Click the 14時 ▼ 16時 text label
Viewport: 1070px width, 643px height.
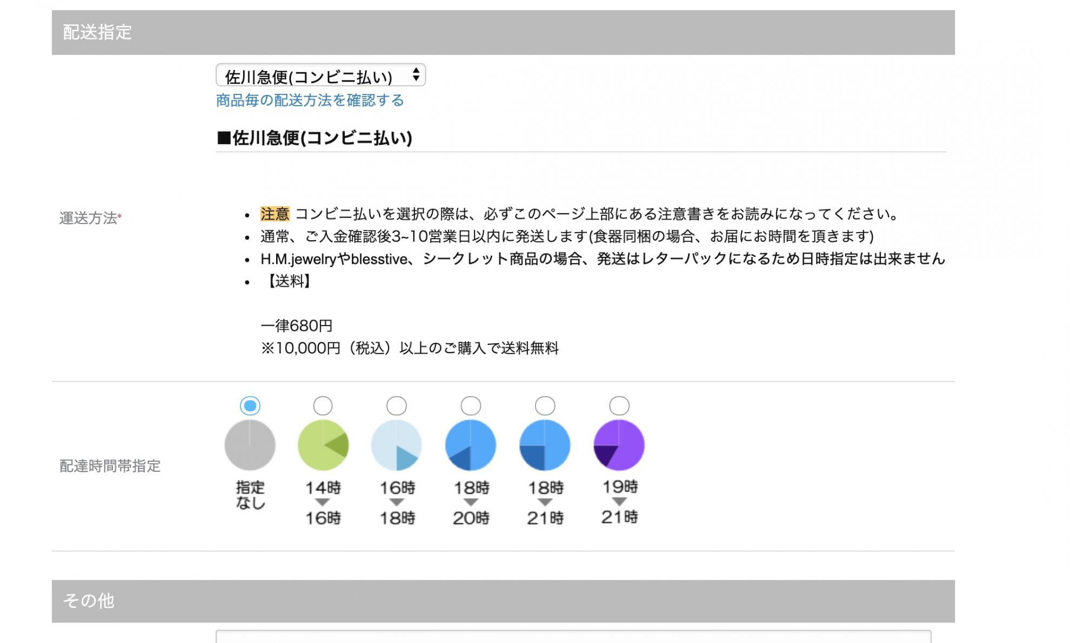click(x=323, y=503)
